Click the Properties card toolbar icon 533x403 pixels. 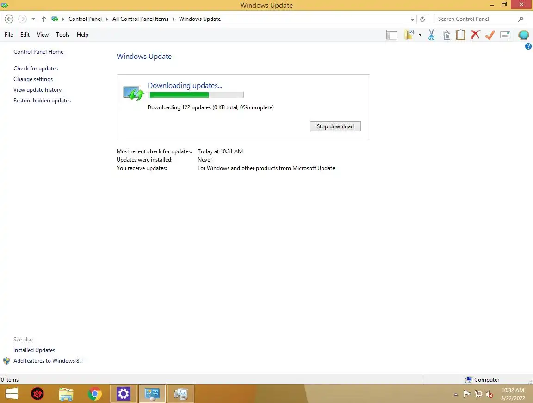505,35
